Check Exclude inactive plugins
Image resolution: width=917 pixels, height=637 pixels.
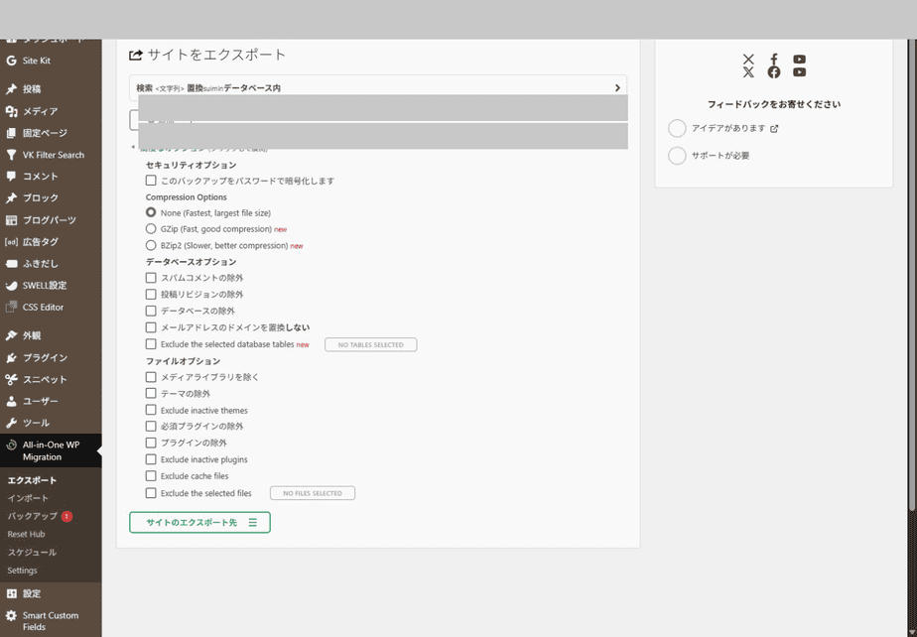[x=151, y=459]
